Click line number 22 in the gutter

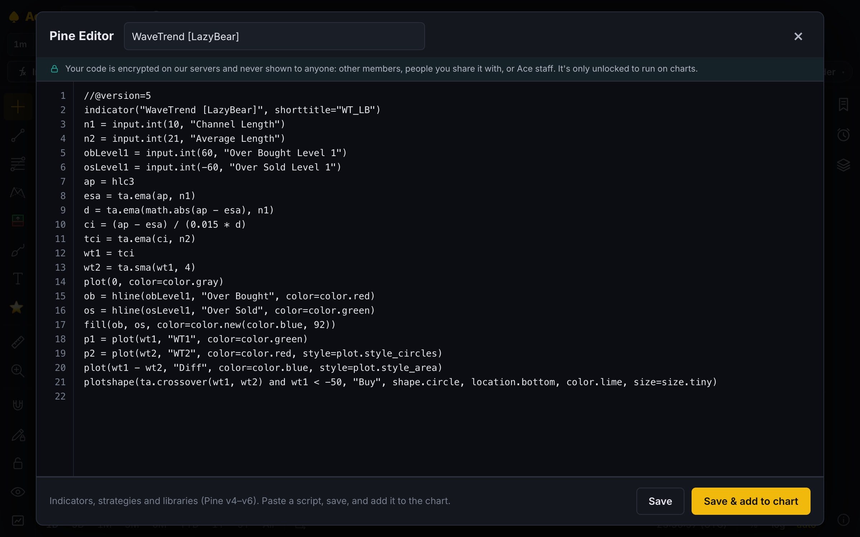tap(60, 396)
